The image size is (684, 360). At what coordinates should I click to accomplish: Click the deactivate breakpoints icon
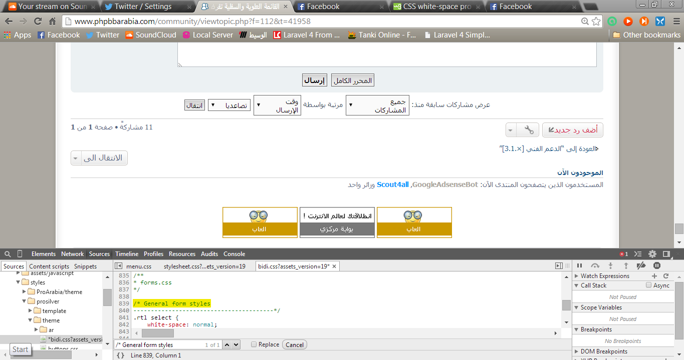641,266
